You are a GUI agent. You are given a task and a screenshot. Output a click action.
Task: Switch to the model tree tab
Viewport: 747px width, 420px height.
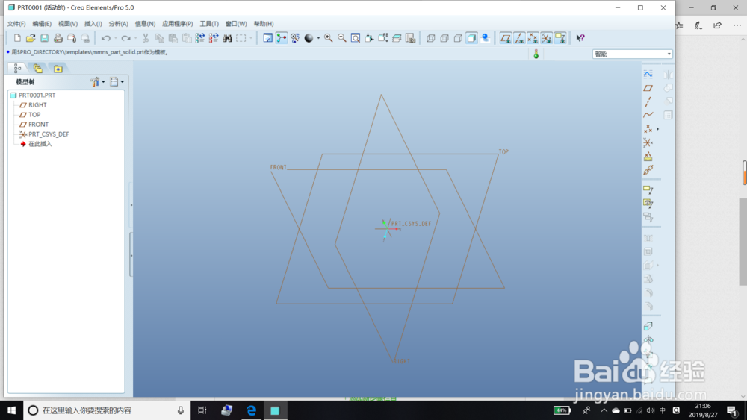[17, 69]
